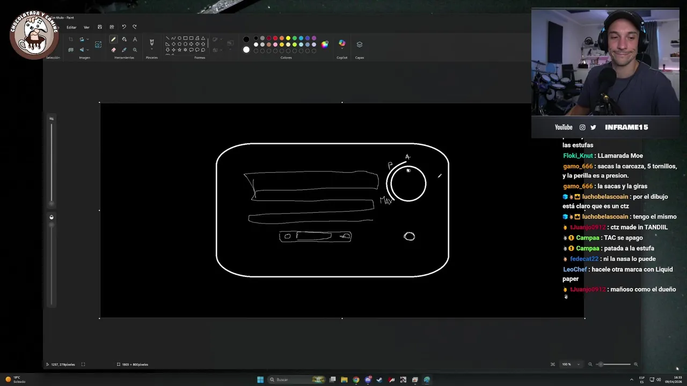
Task: Select the Rectangle shape
Action: (185, 38)
